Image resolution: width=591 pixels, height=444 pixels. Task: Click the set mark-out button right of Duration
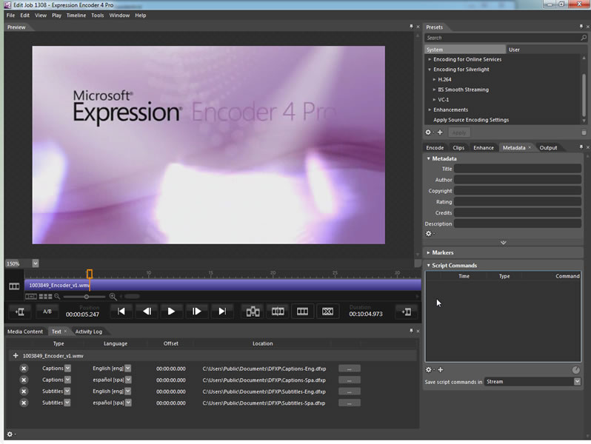[x=407, y=312]
